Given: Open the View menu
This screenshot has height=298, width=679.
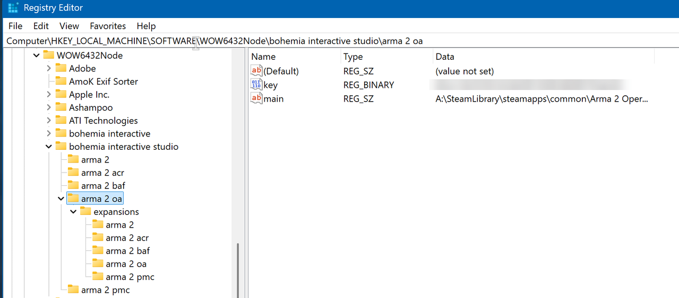Looking at the screenshot, I should point(69,26).
